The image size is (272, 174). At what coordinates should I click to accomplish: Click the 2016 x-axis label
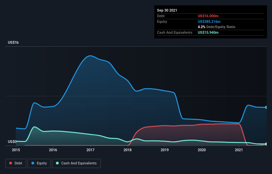(x=53, y=150)
